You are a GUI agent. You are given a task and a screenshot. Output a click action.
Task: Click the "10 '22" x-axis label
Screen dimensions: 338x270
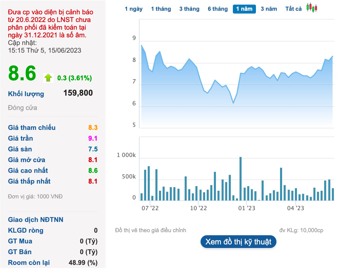[198, 208]
